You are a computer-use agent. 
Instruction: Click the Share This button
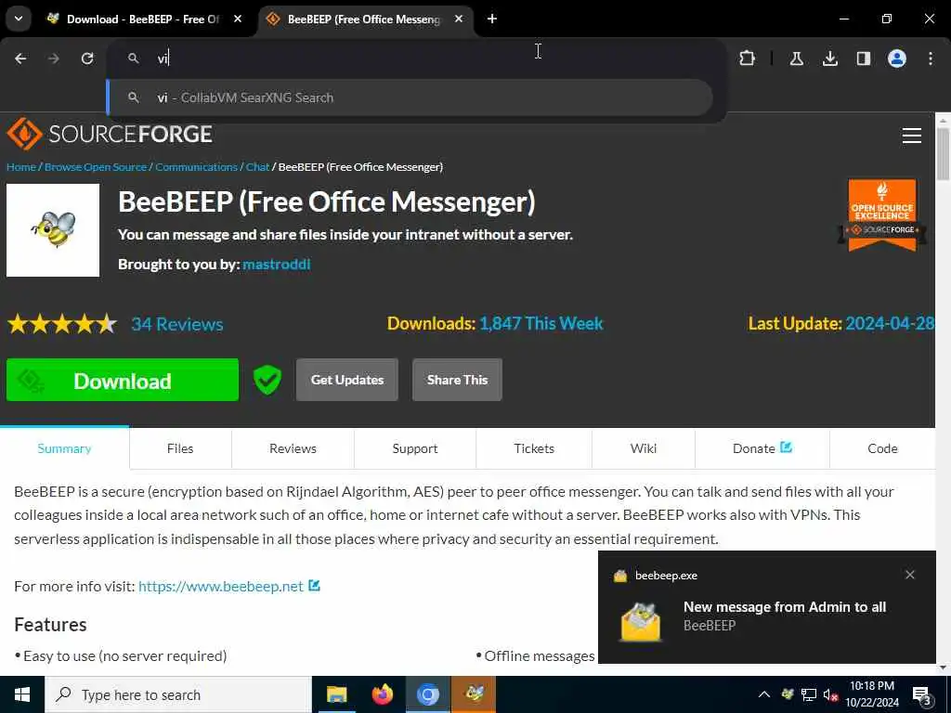[457, 380]
